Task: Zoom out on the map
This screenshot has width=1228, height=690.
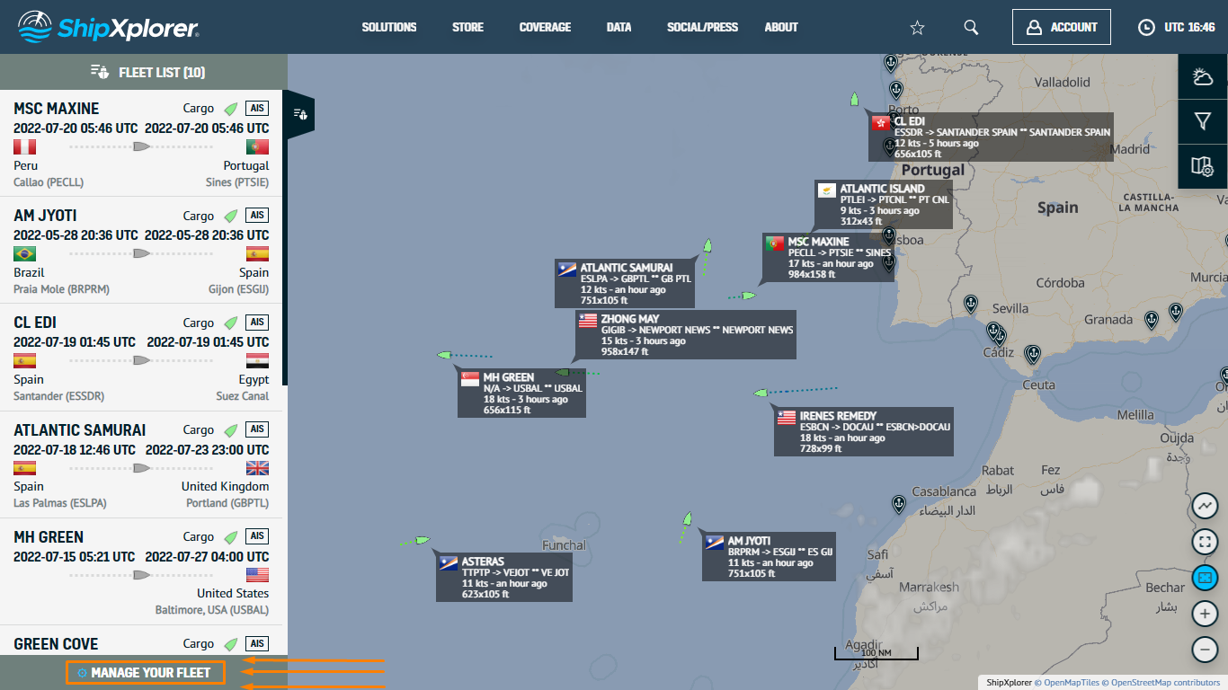Action: 1205,650
